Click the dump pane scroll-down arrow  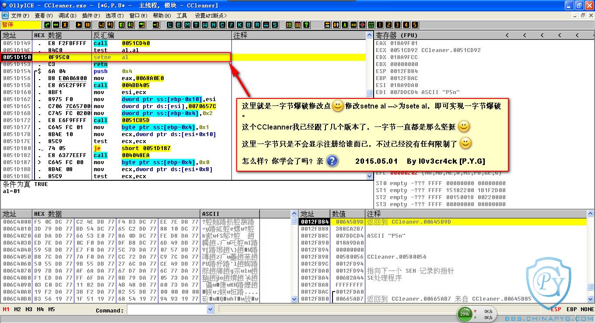pos(294,299)
